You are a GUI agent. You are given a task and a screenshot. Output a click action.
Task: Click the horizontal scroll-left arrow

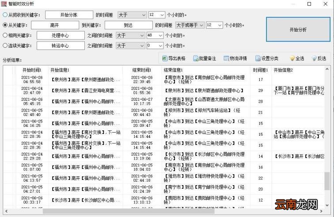tap(6, 211)
